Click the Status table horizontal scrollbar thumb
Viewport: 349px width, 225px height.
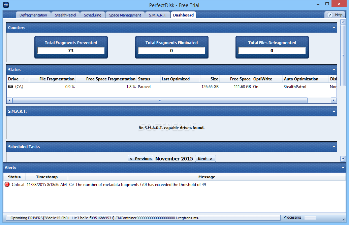click(x=160, y=101)
